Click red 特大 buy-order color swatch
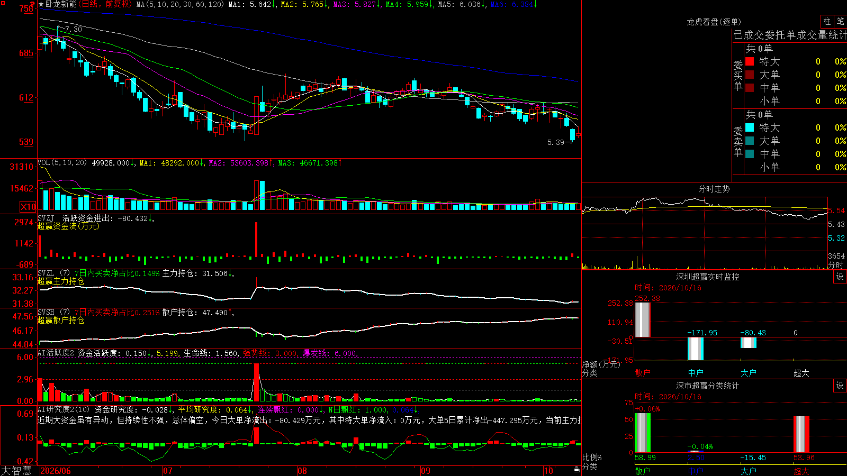The image size is (847, 476). [750, 61]
